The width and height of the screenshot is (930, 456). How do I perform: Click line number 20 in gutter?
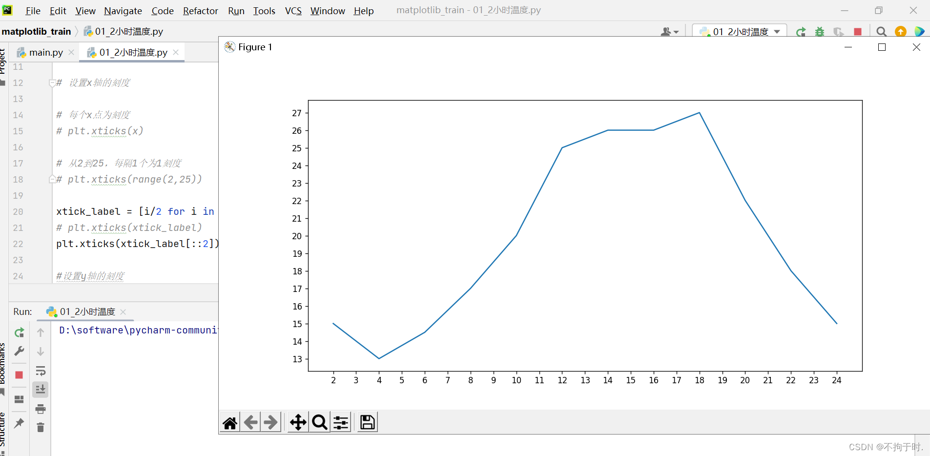point(18,212)
